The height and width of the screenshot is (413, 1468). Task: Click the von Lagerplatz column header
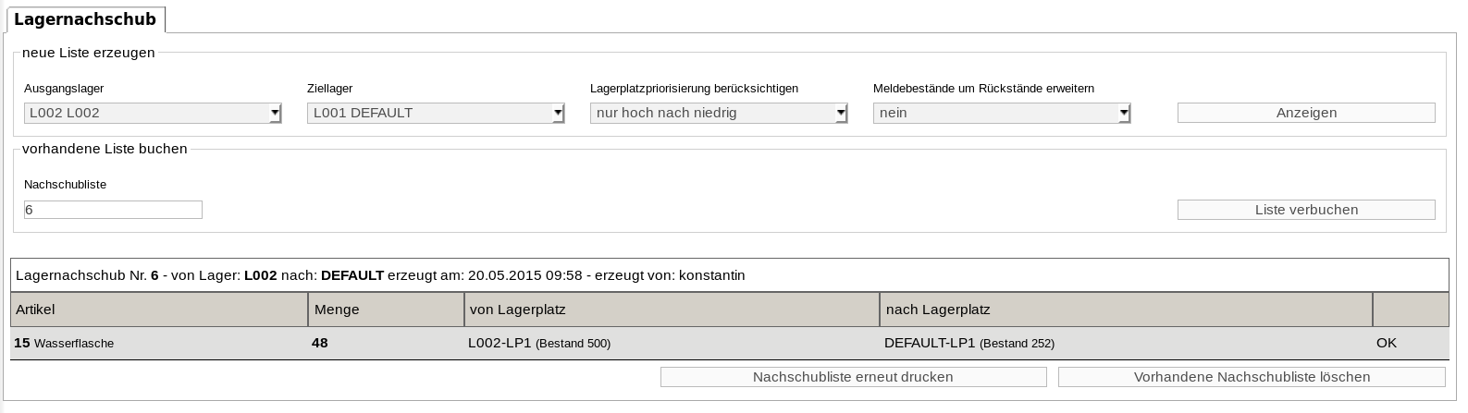(672, 310)
